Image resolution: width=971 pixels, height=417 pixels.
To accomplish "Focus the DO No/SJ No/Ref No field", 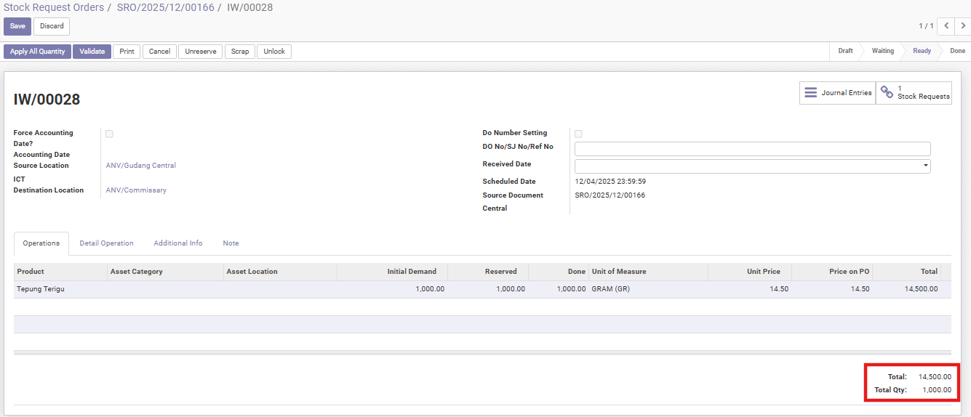I will click(752, 149).
